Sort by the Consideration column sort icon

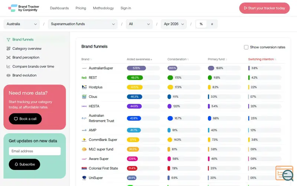pyautogui.click(x=188, y=60)
